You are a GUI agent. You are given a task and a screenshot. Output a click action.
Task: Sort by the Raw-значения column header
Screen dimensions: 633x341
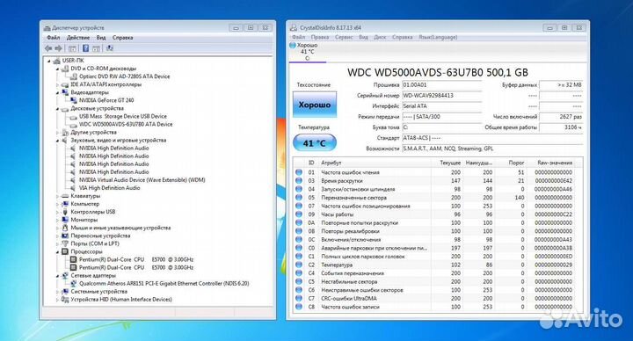(555, 163)
